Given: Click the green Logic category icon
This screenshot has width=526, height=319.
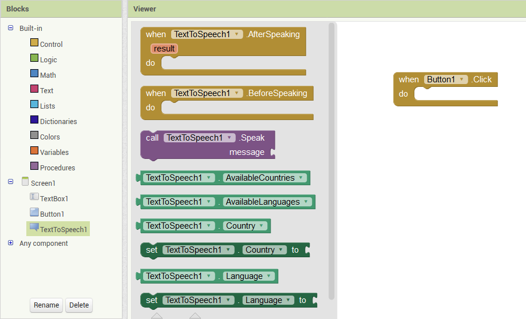Looking at the screenshot, I should point(34,58).
